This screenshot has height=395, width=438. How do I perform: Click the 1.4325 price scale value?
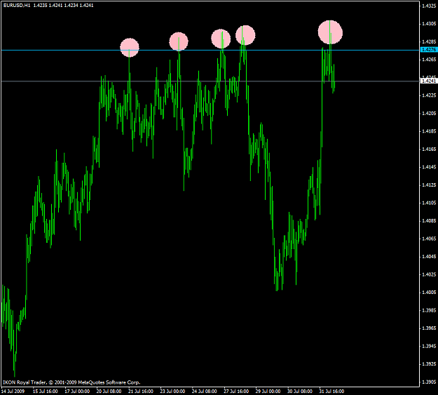tap(429, 6)
